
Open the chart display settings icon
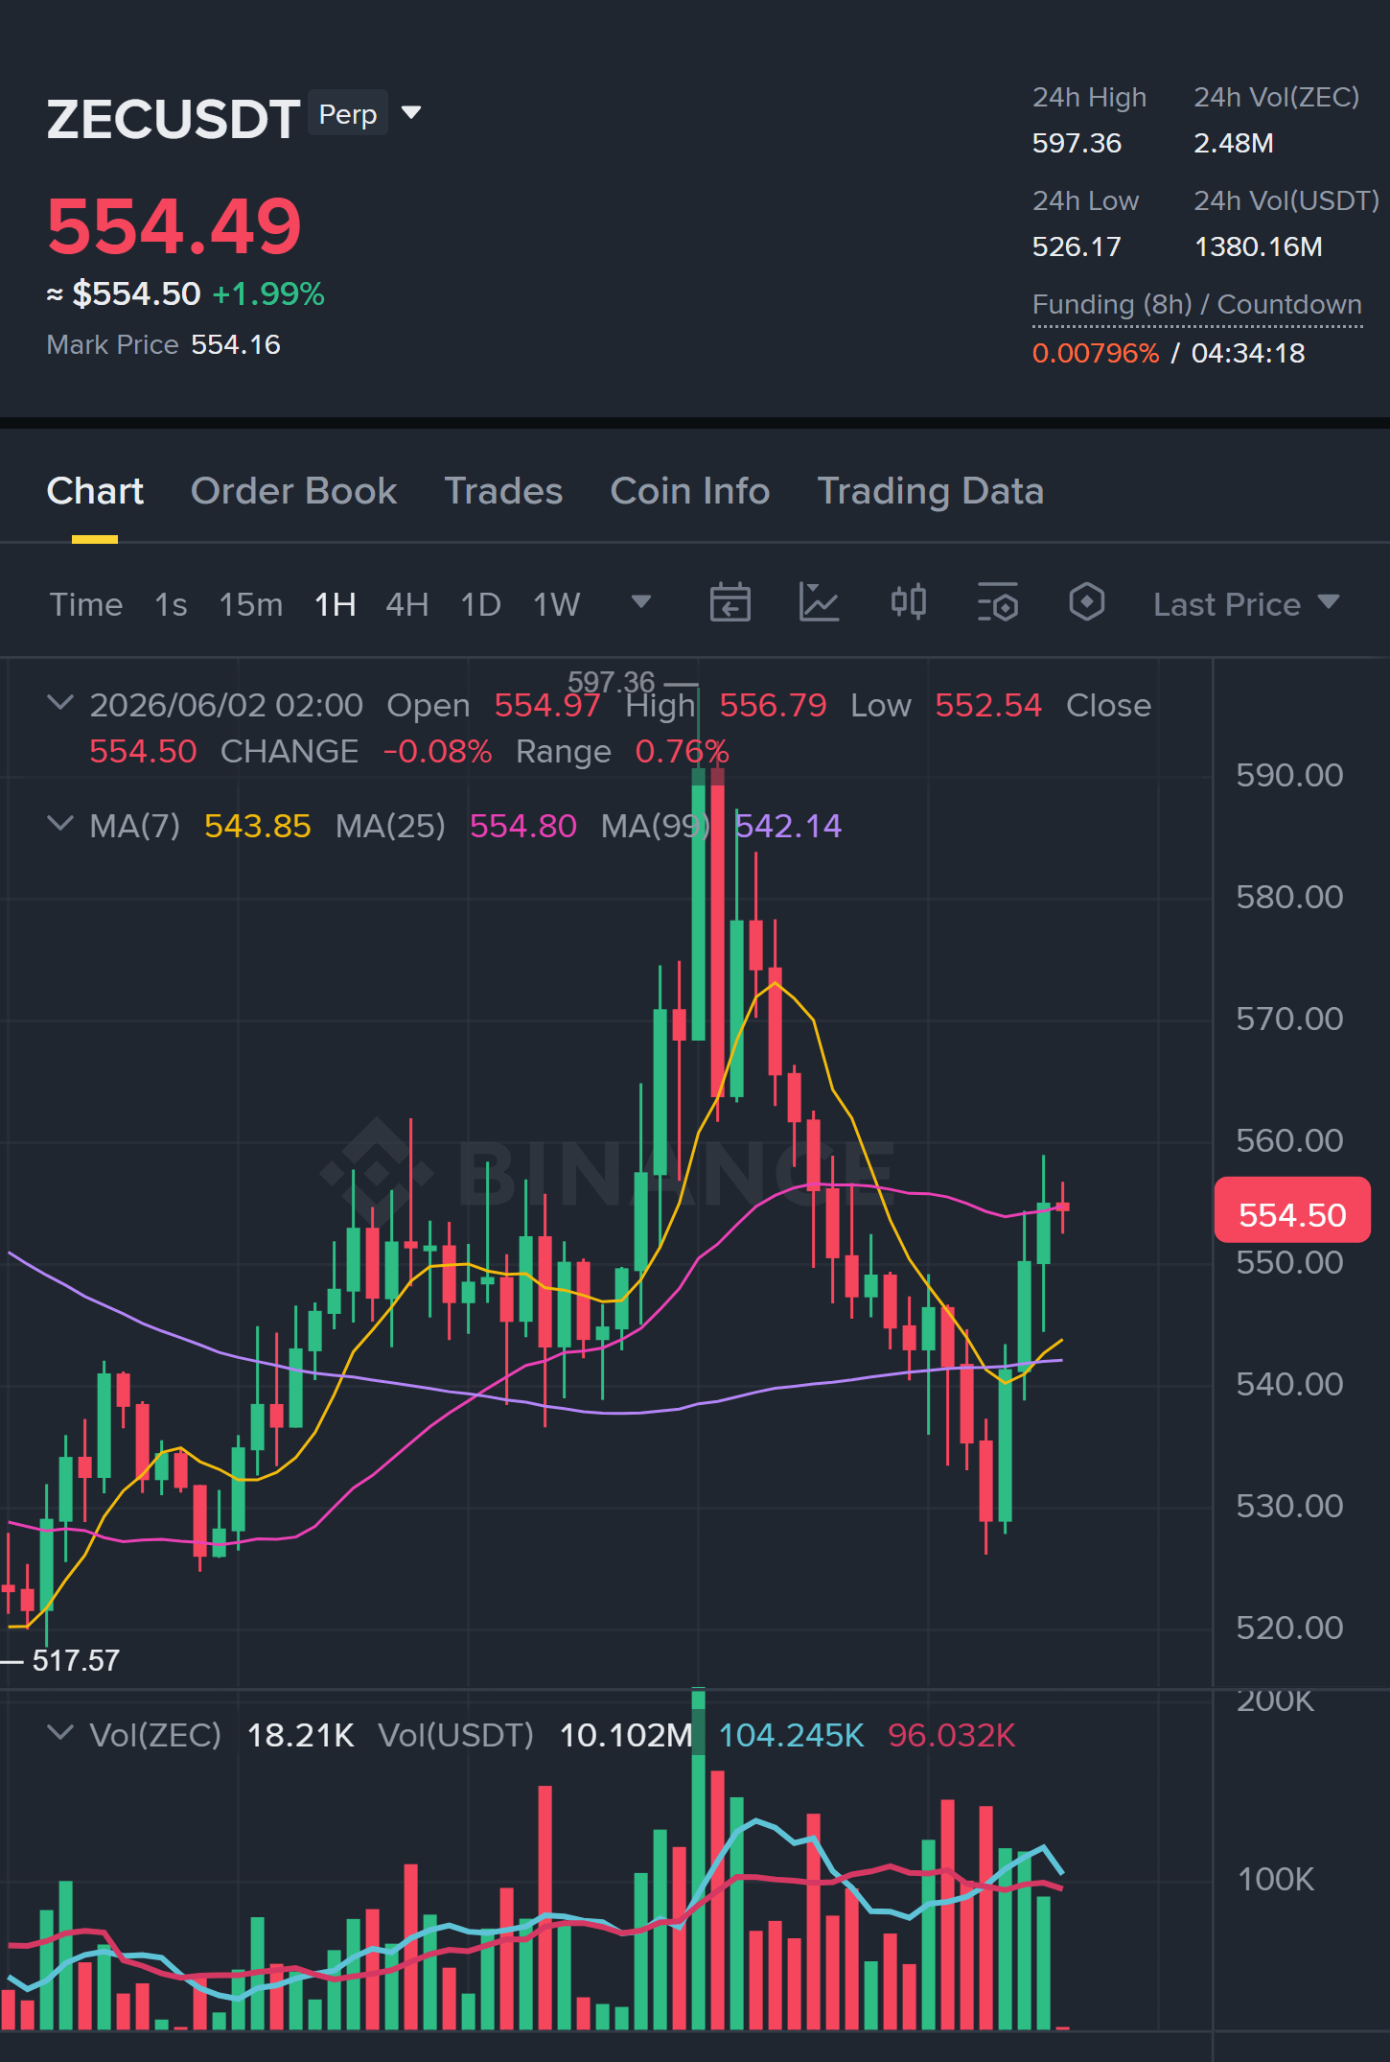[x=997, y=603]
